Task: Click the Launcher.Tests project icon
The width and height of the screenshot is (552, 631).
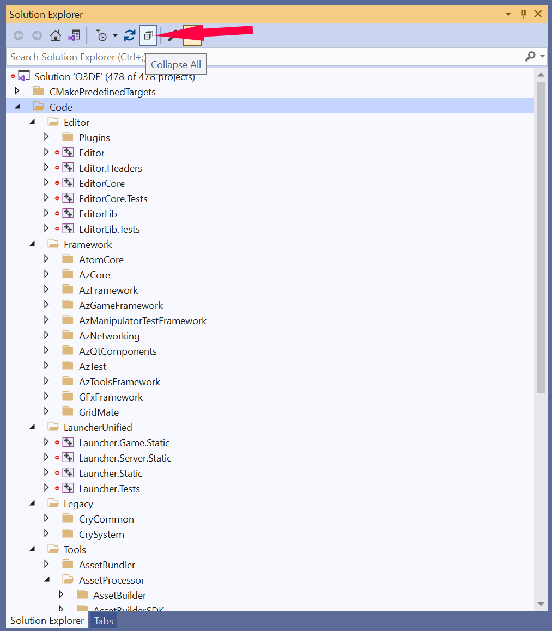Action: pos(68,488)
